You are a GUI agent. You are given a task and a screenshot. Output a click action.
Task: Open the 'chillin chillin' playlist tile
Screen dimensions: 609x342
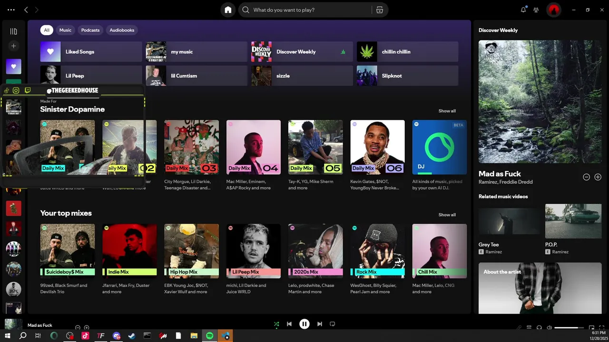coord(407,52)
